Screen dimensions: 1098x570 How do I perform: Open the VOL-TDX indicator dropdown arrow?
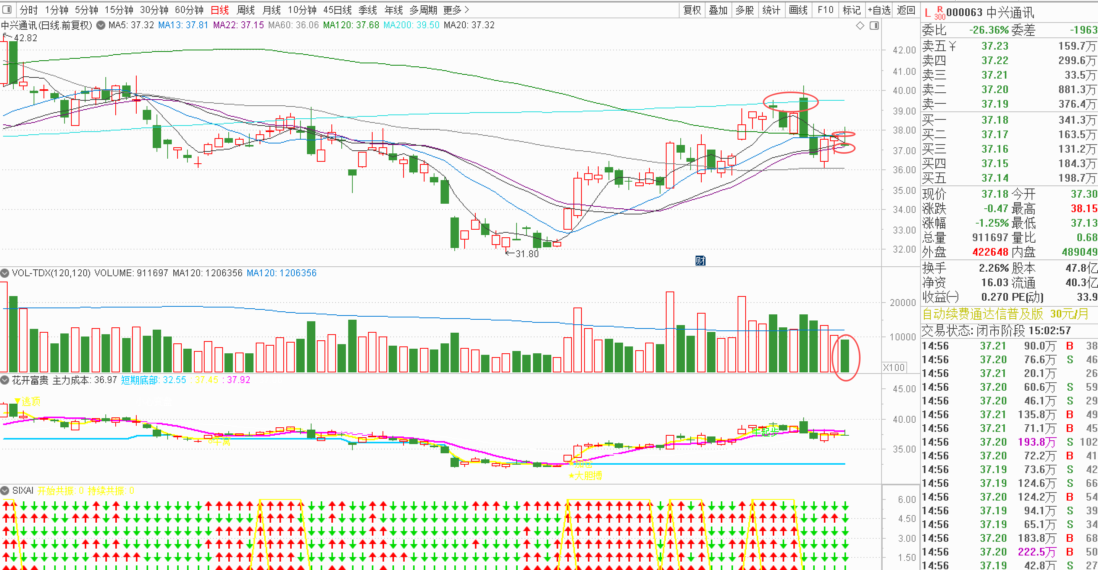pyautogui.click(x=5, y=273)
